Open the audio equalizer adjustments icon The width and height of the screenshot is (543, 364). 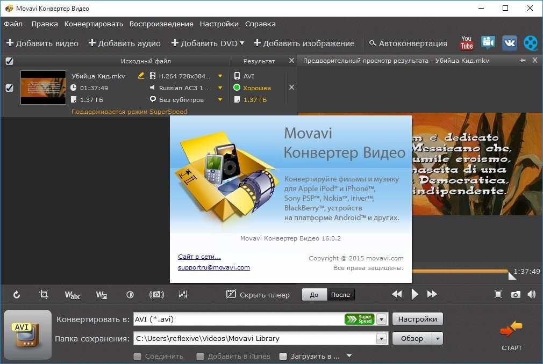[183, 294]
